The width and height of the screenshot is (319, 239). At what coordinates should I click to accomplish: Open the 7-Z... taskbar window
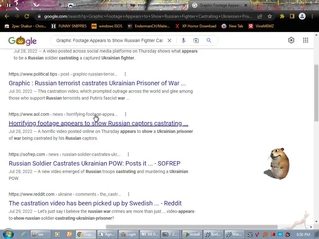(x=171, y=234)
